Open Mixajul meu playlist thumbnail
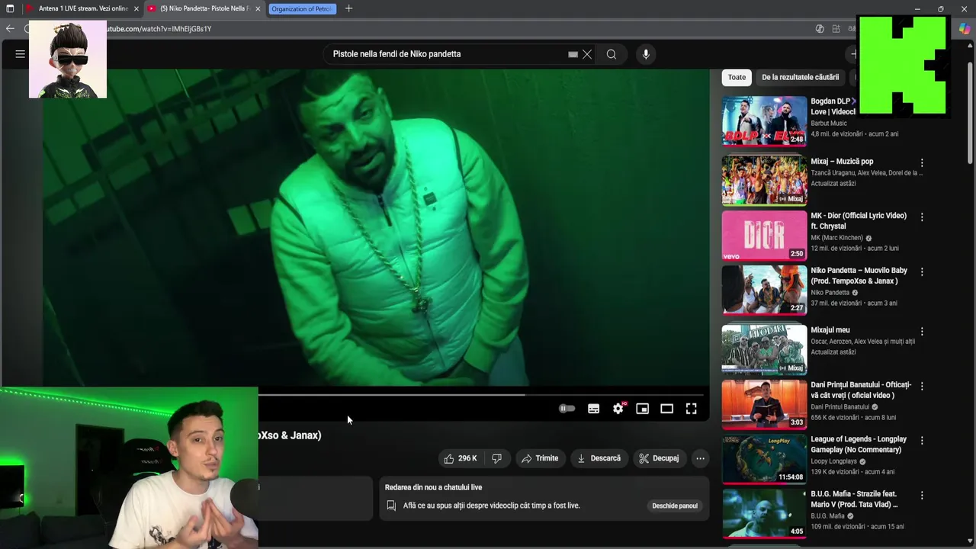Viewport: 976px width, 549px height. [x=764, y=350]
